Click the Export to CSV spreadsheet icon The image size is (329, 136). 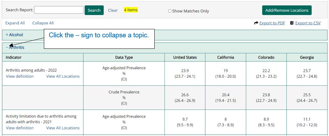[292, 23]
